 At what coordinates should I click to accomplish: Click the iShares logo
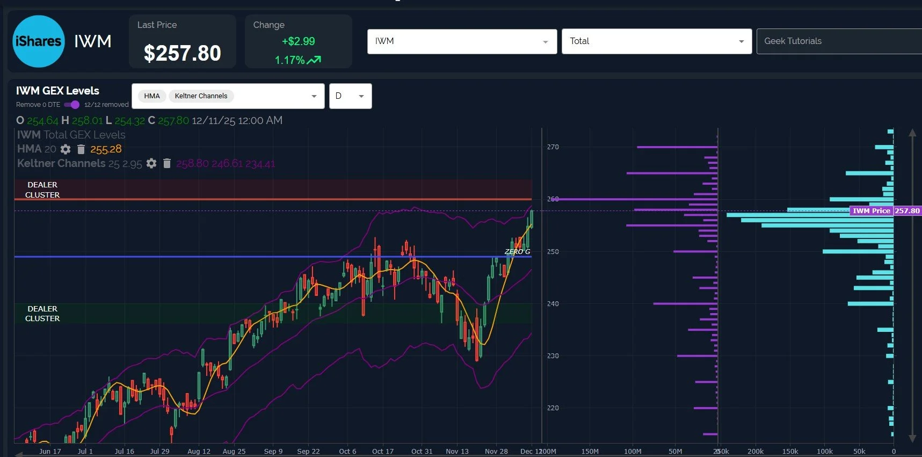pos(39,41)
